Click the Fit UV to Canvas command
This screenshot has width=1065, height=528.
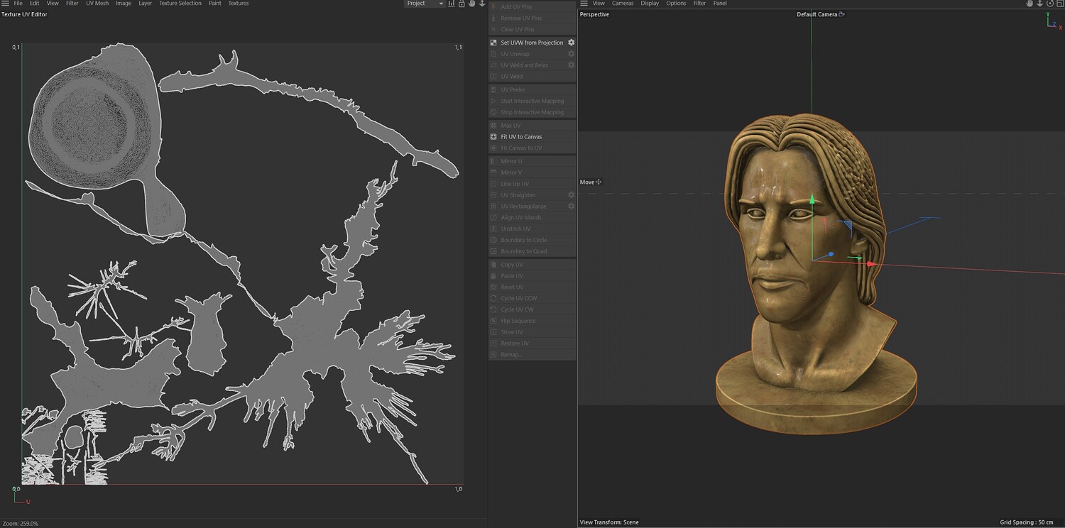(x=521, y=136)
